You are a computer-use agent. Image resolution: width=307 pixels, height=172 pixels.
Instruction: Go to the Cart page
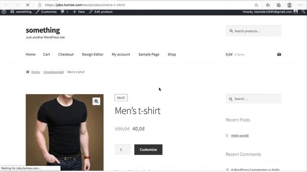click(47, 54)
